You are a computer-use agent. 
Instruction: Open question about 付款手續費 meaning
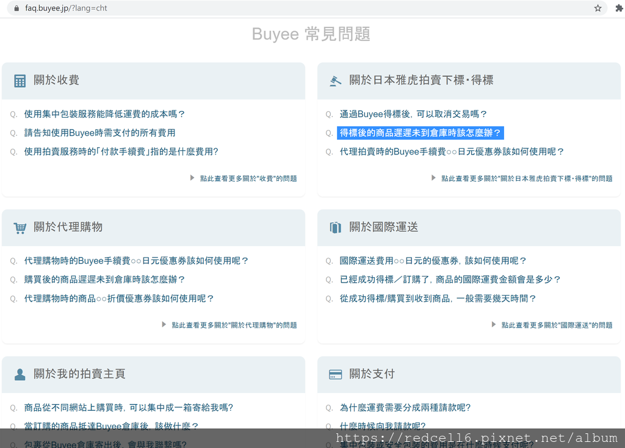[x=121, y=151]
